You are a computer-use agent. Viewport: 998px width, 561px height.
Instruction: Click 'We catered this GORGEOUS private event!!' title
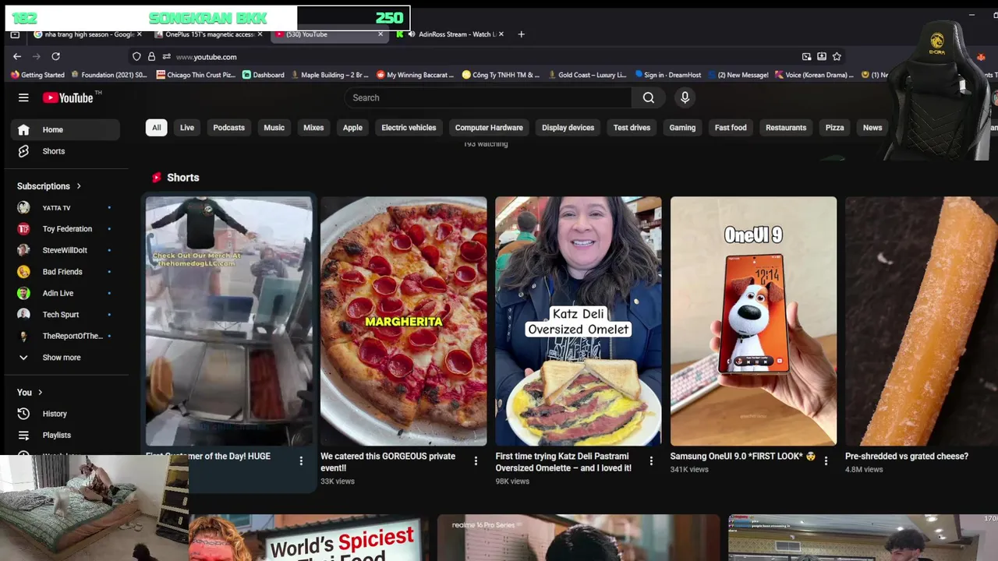[388, 462]
